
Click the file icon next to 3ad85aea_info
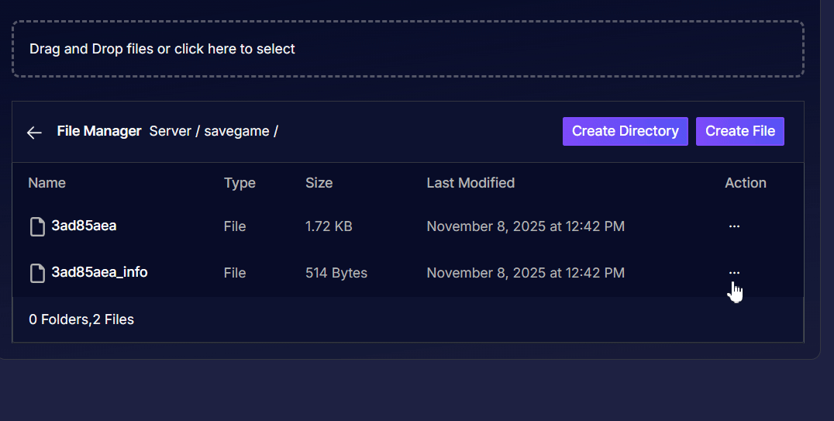coord(37,273)
